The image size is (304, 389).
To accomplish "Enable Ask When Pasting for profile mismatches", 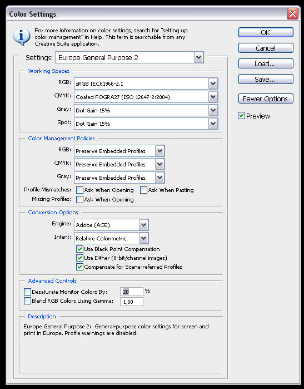I will pyautogui.click(x=143, y=190).
